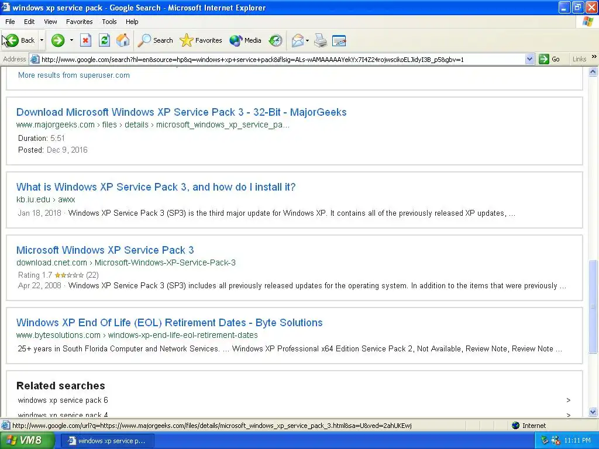This screenshot has height=449, width=599.
Task: Click the Posted: Dec 9, 2016 text
Action: (53, 150)
